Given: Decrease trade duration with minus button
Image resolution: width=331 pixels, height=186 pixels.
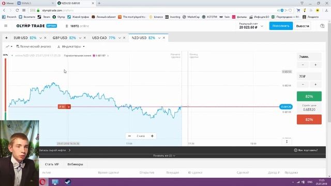Looking at the screenshot, I should click(303, 65).
